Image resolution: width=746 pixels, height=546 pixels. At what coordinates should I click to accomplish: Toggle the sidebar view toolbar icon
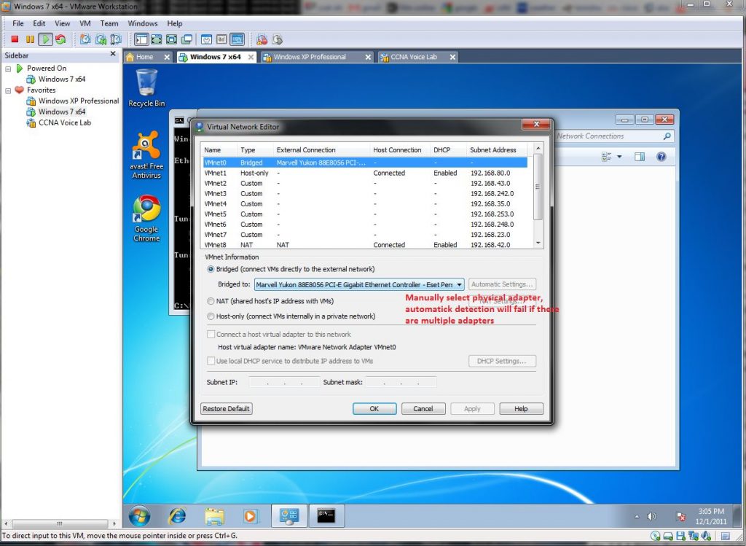pyautogui.click(x=141, y=39)
